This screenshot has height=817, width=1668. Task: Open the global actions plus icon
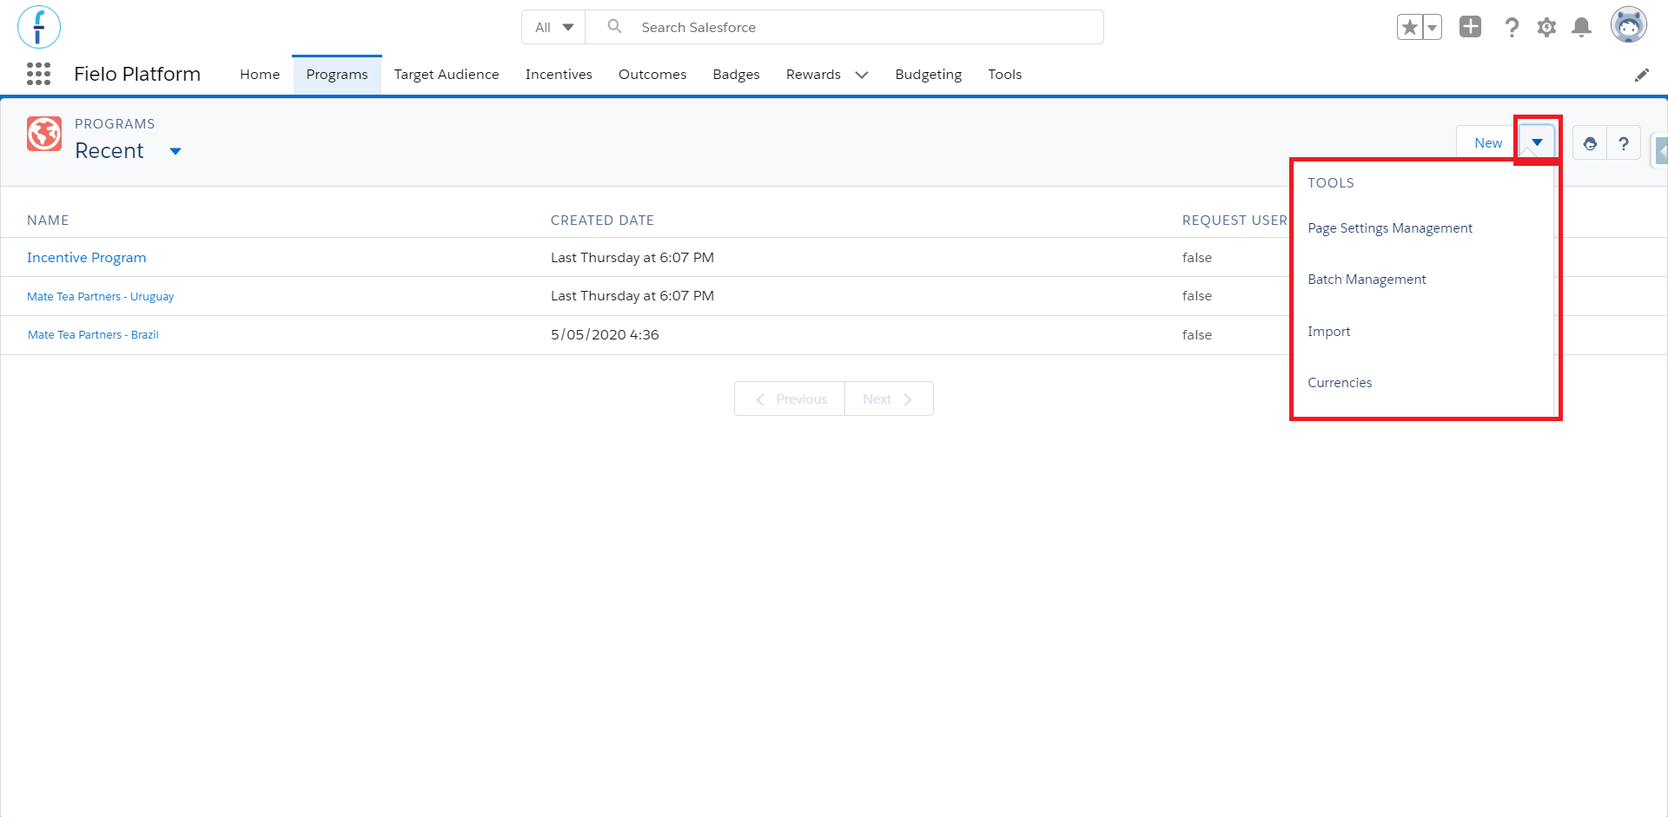click(1470, 27)
